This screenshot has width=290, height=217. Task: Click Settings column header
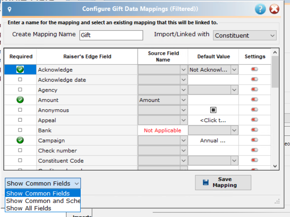[255, 57]
